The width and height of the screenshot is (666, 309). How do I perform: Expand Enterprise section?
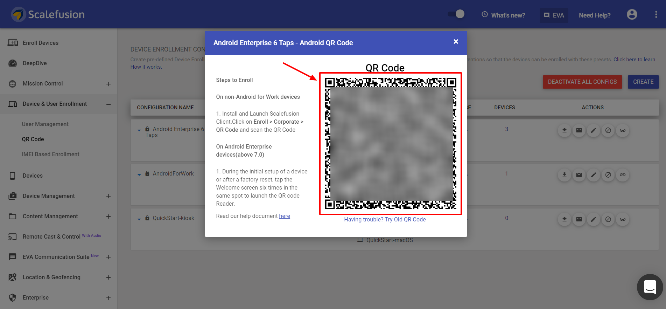coord(108,298)
